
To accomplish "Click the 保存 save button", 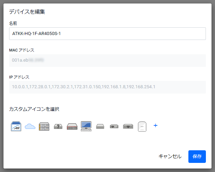I will tap(197, 157).
